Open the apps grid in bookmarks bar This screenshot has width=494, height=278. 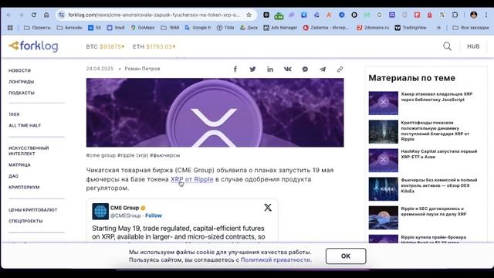point(10,28)
